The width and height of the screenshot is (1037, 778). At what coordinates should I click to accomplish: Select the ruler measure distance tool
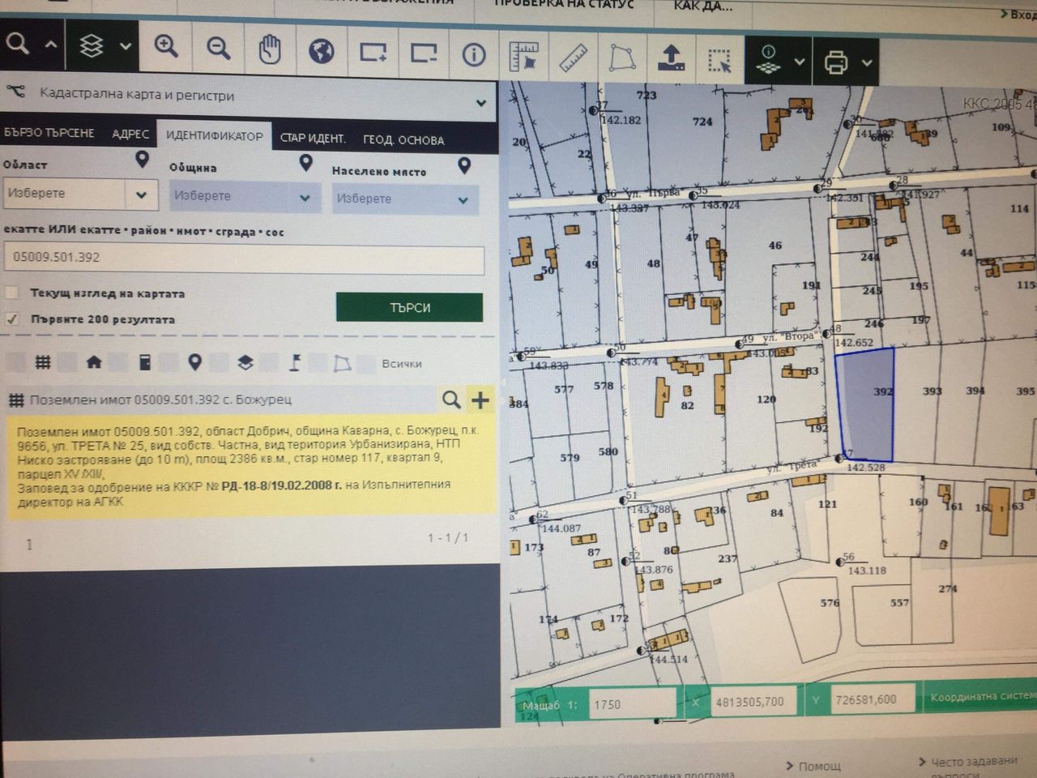click(x=574, y=57)
